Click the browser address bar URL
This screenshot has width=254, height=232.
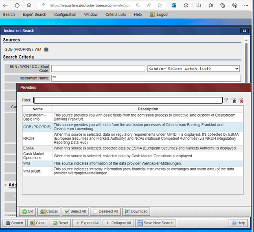90,5
